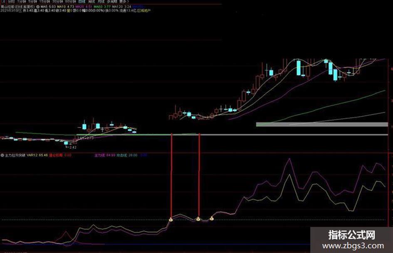Click the VAR12: 65.46 value

tap(37, 155)
